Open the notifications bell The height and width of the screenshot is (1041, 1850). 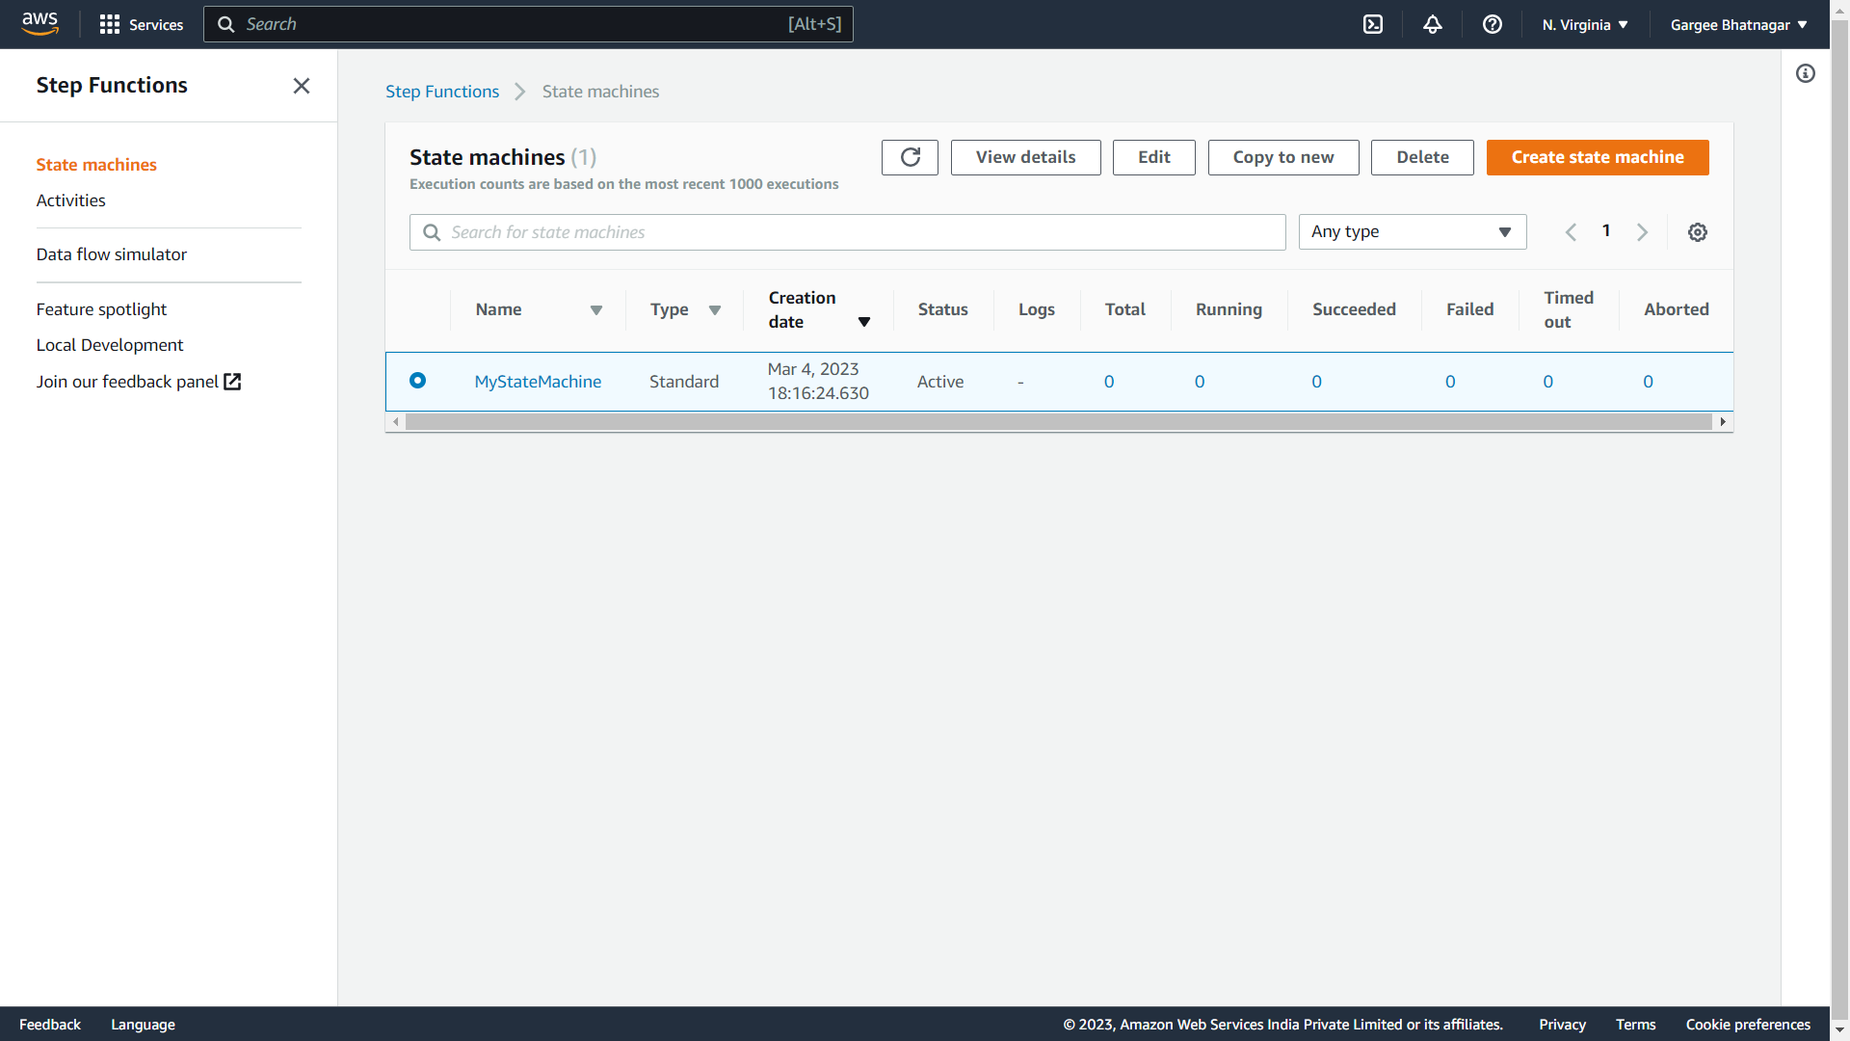[x=1433, y=24]
